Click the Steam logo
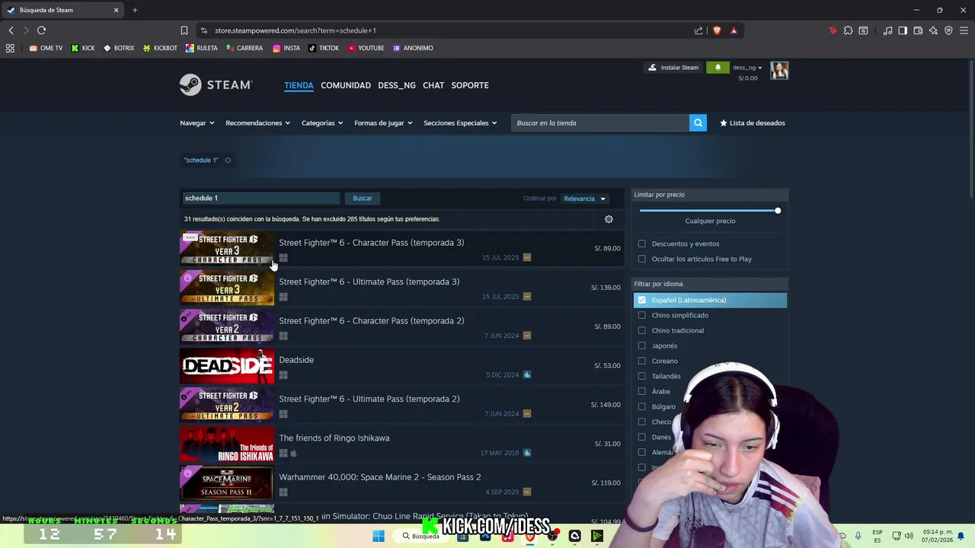 click(x=216, y=84)
